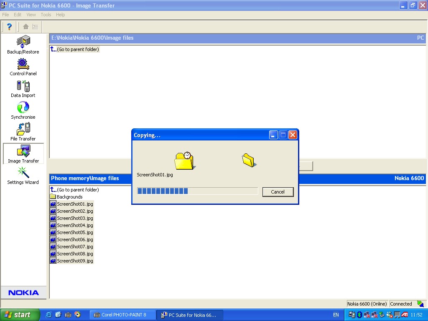Cancel the copying operation
The width and height of the screenshot is (428, 321).
pyautogui.click(x=278, y=192)
